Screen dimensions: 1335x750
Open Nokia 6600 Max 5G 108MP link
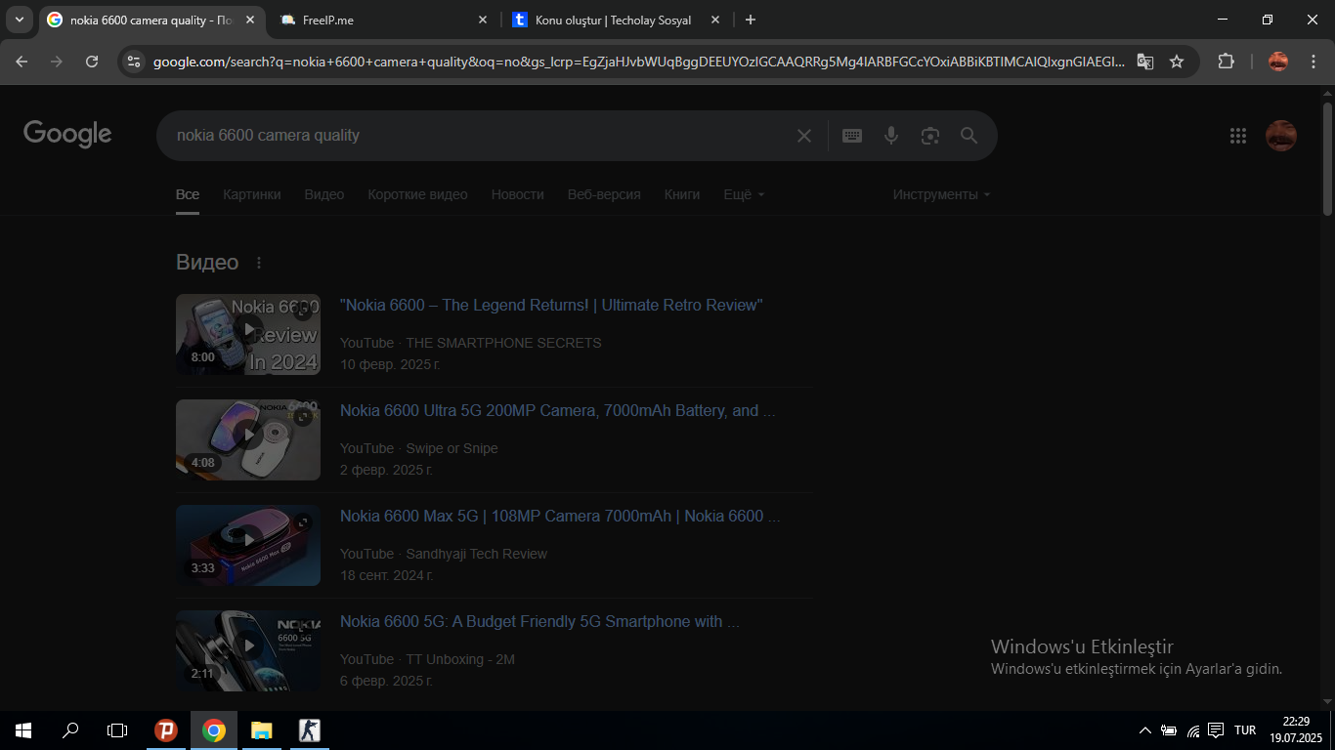pos(560,517)
